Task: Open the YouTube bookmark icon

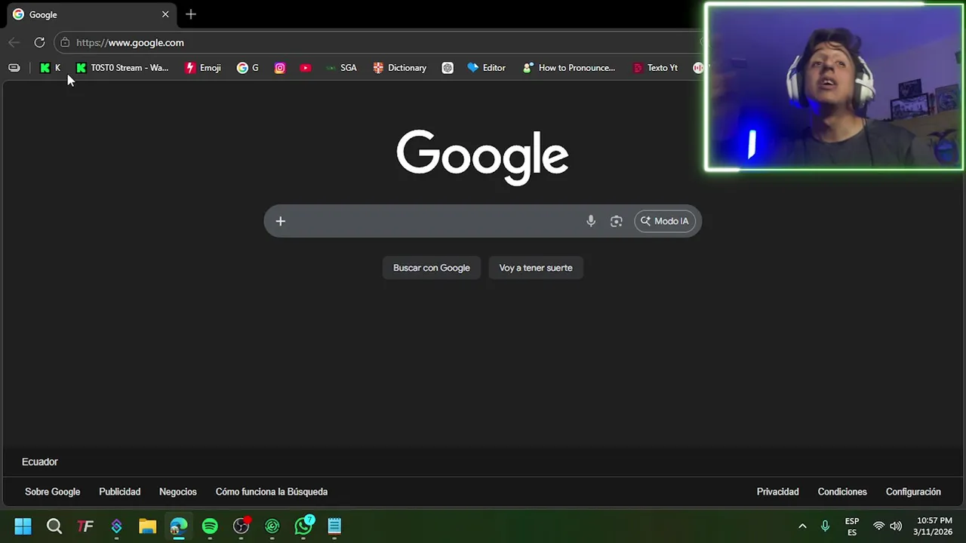Action: [x=306, y=68]
